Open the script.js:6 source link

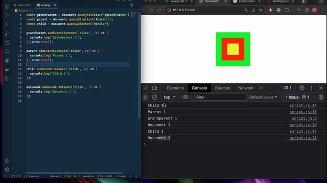tap(304, 118)
